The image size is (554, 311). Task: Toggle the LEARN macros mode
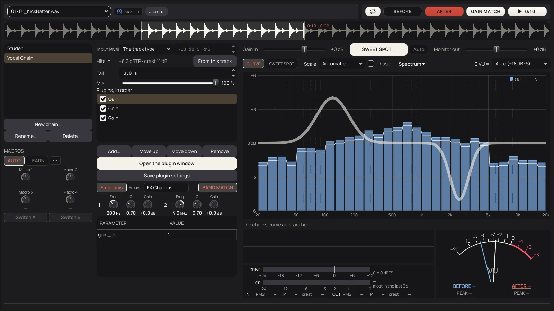coord(37,161)
